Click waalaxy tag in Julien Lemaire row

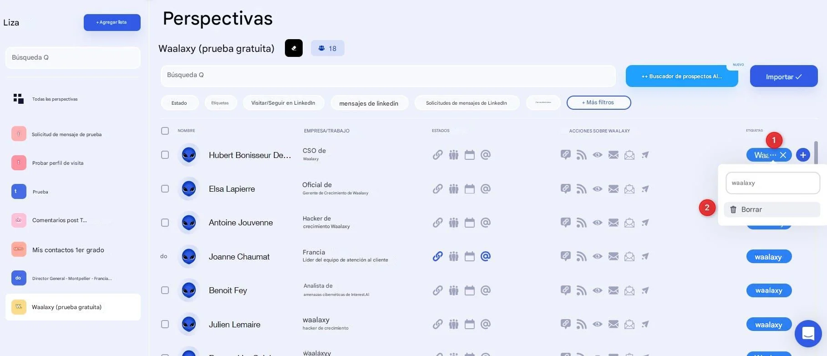(x=768, y=325)
